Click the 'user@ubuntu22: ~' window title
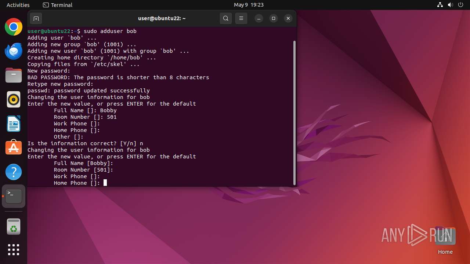This screenshot has height=264, width=470. coord(162,18)
